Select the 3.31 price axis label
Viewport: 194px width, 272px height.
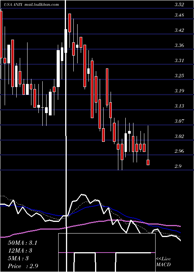click(179, 61)
